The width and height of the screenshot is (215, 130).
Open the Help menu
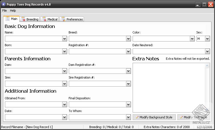point(13,11)
